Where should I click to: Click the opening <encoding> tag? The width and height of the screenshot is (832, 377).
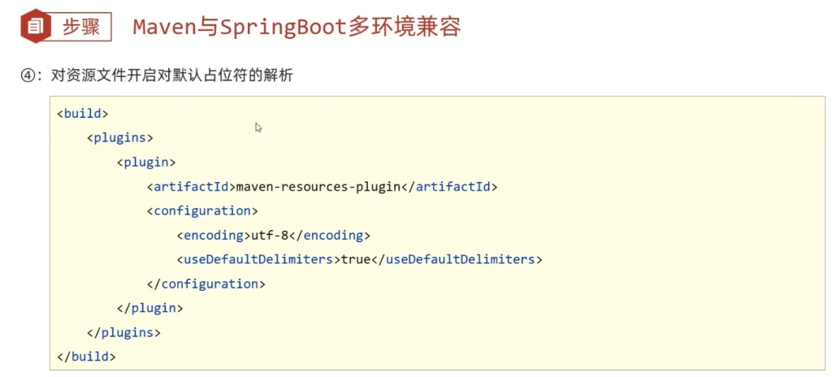click(210, 235)
